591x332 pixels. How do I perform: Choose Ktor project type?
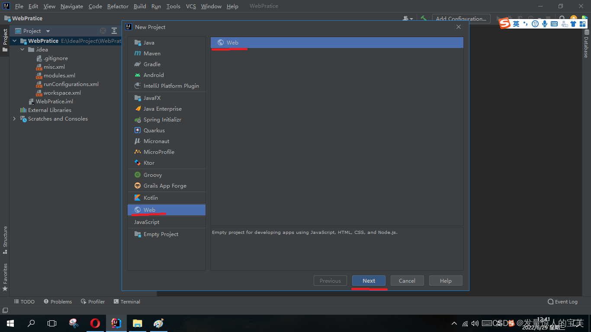point(167,163)
